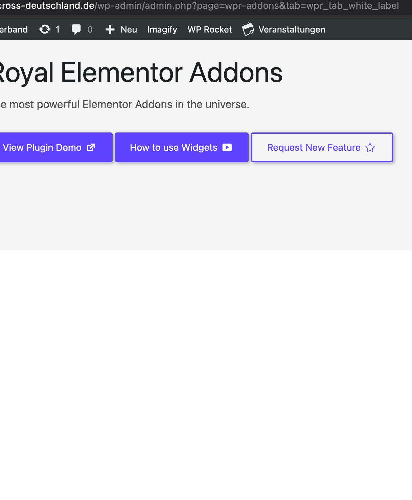Click the Royal Elementor Addons heading
Screen dimensions: 412x500
pos(141,72)
